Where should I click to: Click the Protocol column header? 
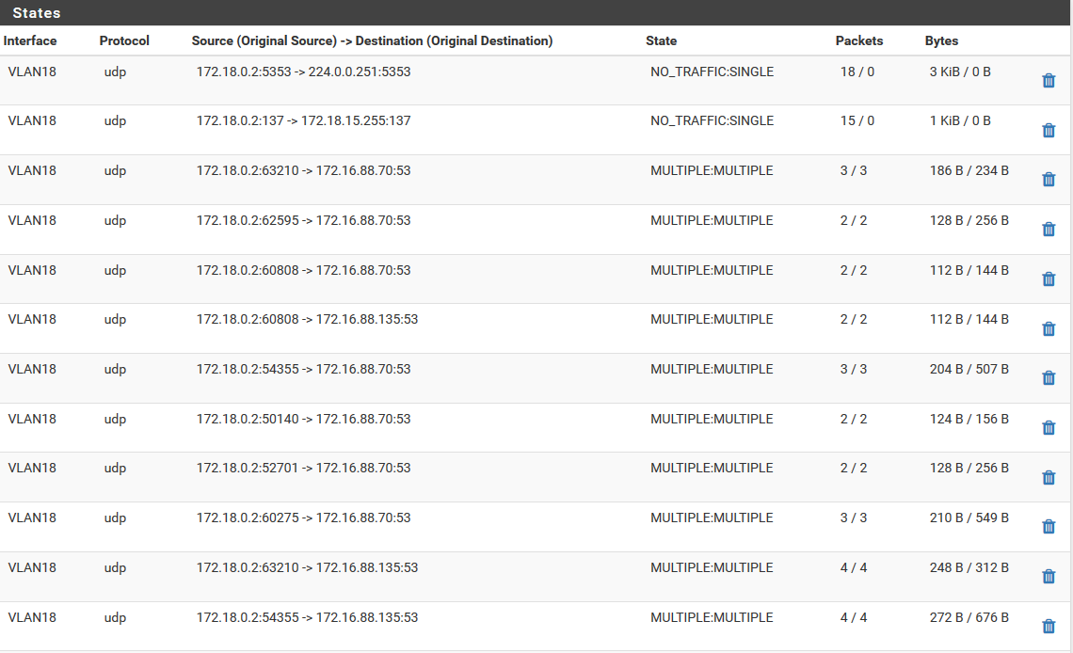tap(124, 41)
